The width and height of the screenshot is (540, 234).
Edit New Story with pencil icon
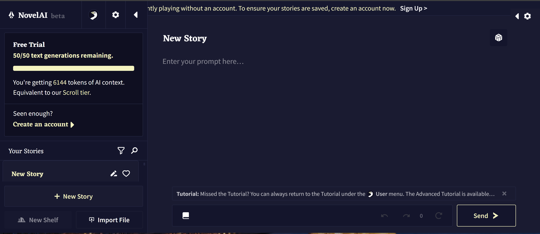[113, 174]
